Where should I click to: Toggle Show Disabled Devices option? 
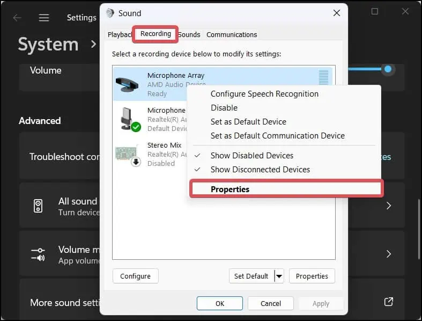click(251, 156)
